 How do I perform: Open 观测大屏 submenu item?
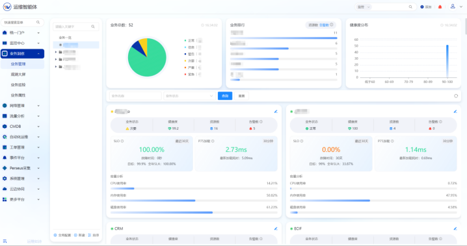[18, 74]
